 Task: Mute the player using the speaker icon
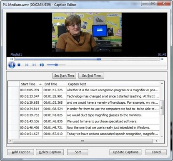point(42,65)
